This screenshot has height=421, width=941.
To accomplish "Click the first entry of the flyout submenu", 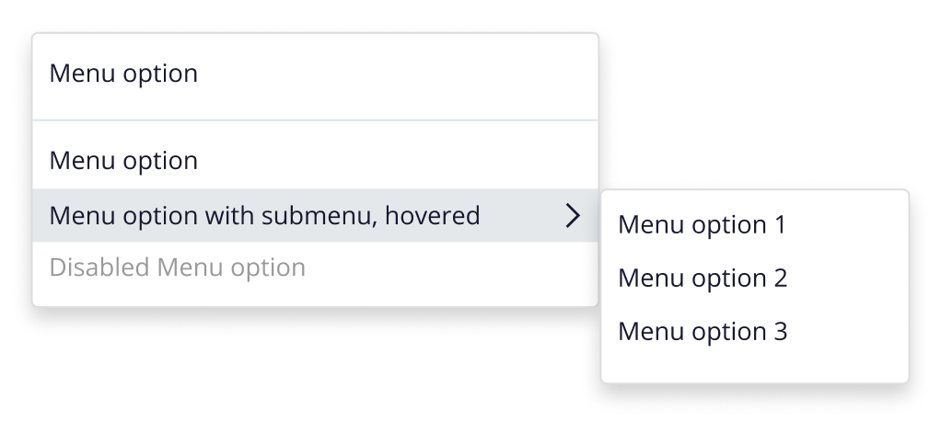I will click(702, 225).
